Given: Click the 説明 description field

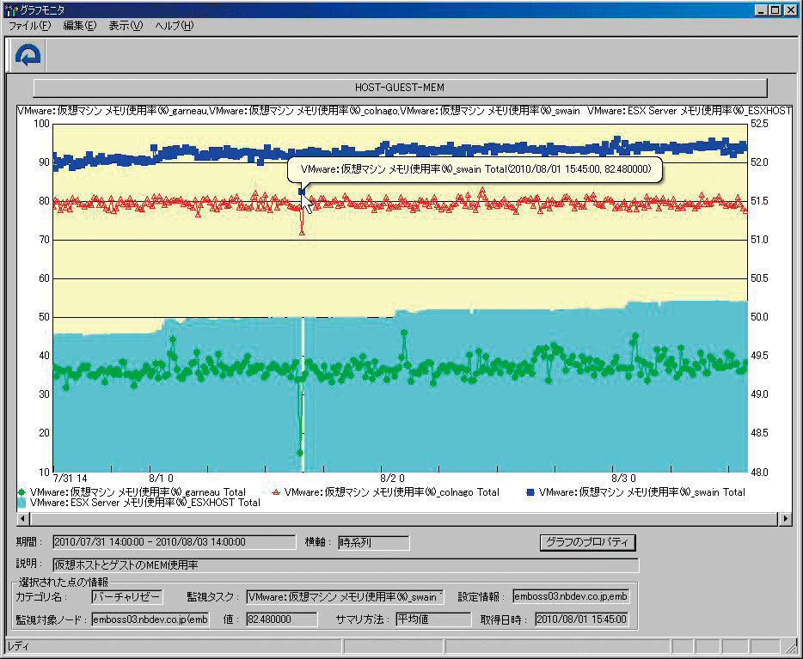Looking at the screenshot, I should (x=346, y=565).
